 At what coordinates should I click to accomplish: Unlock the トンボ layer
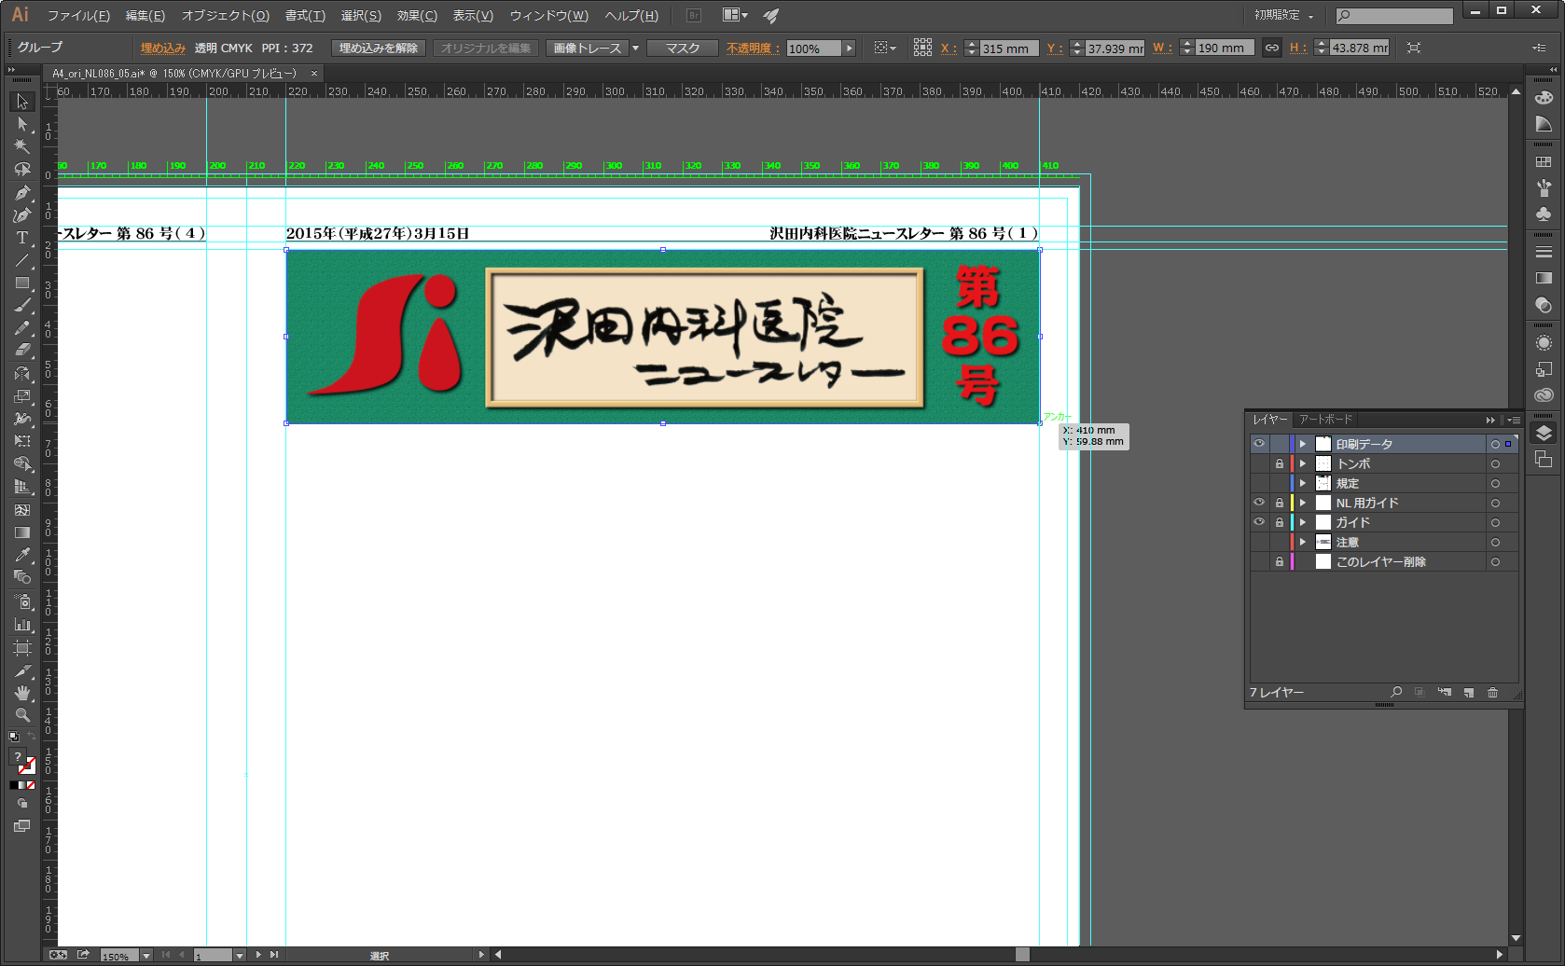[1280, 463]
